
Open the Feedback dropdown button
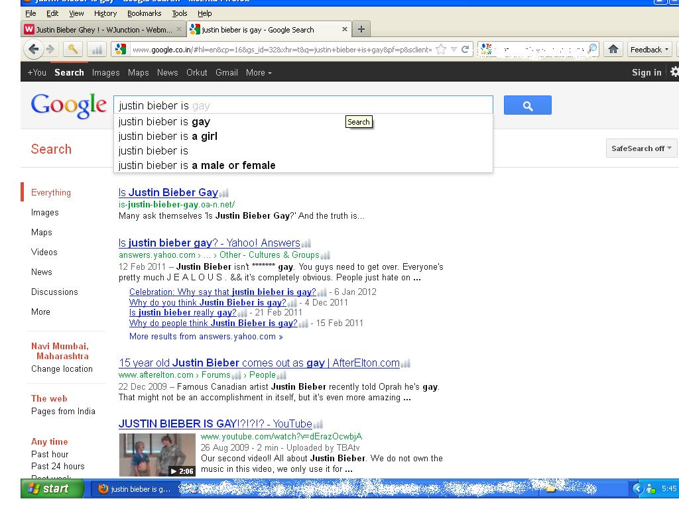[649, 49]
